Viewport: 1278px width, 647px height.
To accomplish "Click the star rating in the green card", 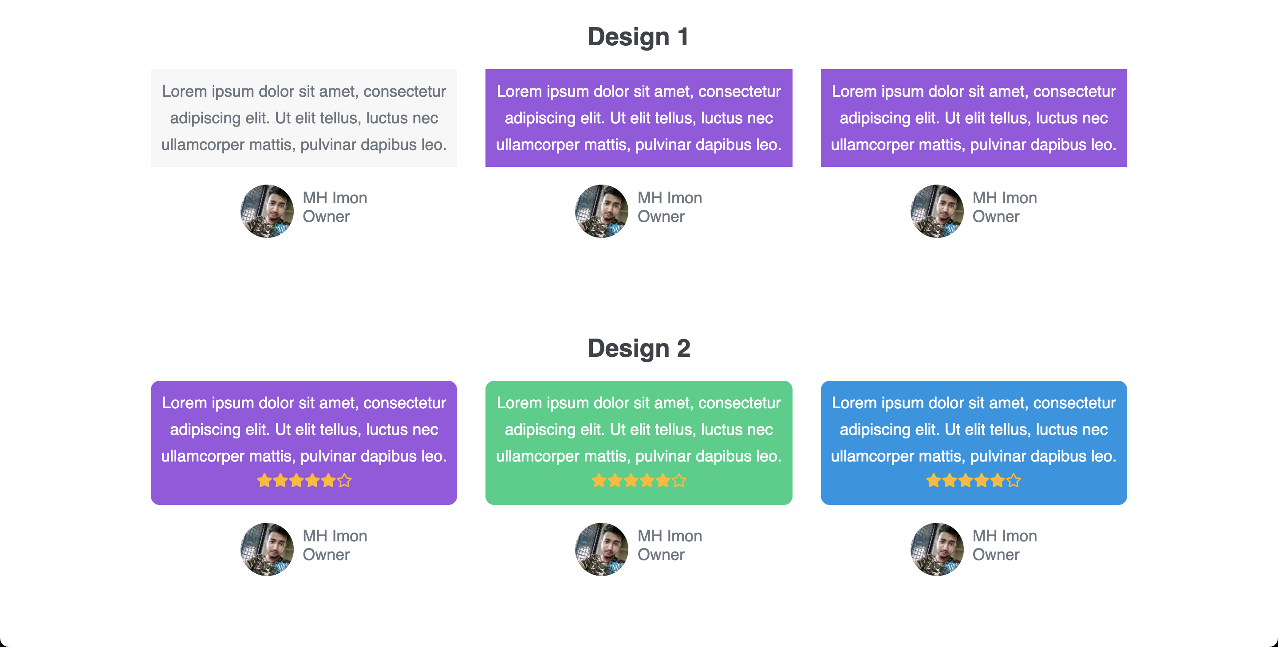I will 639,480.
